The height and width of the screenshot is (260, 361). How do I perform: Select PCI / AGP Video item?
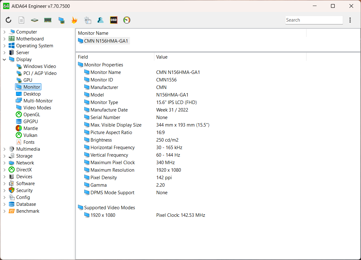pyautogui.click(x=40, y=73)
